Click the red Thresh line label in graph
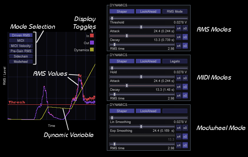This screenshot has height=157, width=248. click(17, 102)
